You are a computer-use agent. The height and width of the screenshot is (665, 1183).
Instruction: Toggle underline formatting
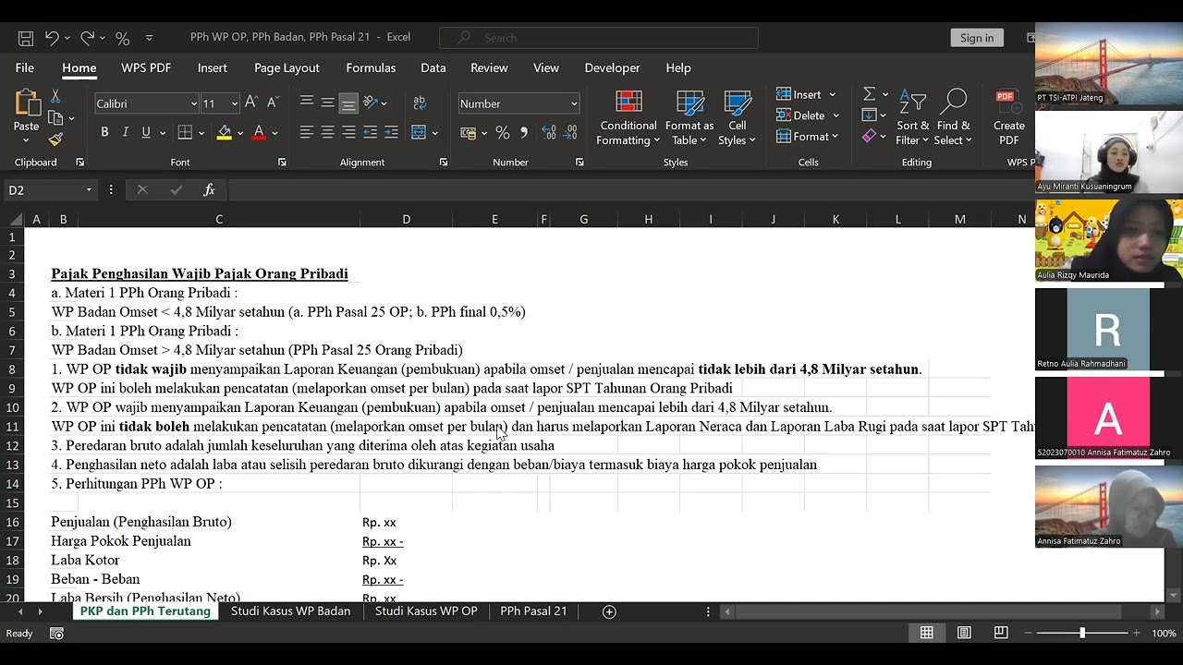[145, 133]
